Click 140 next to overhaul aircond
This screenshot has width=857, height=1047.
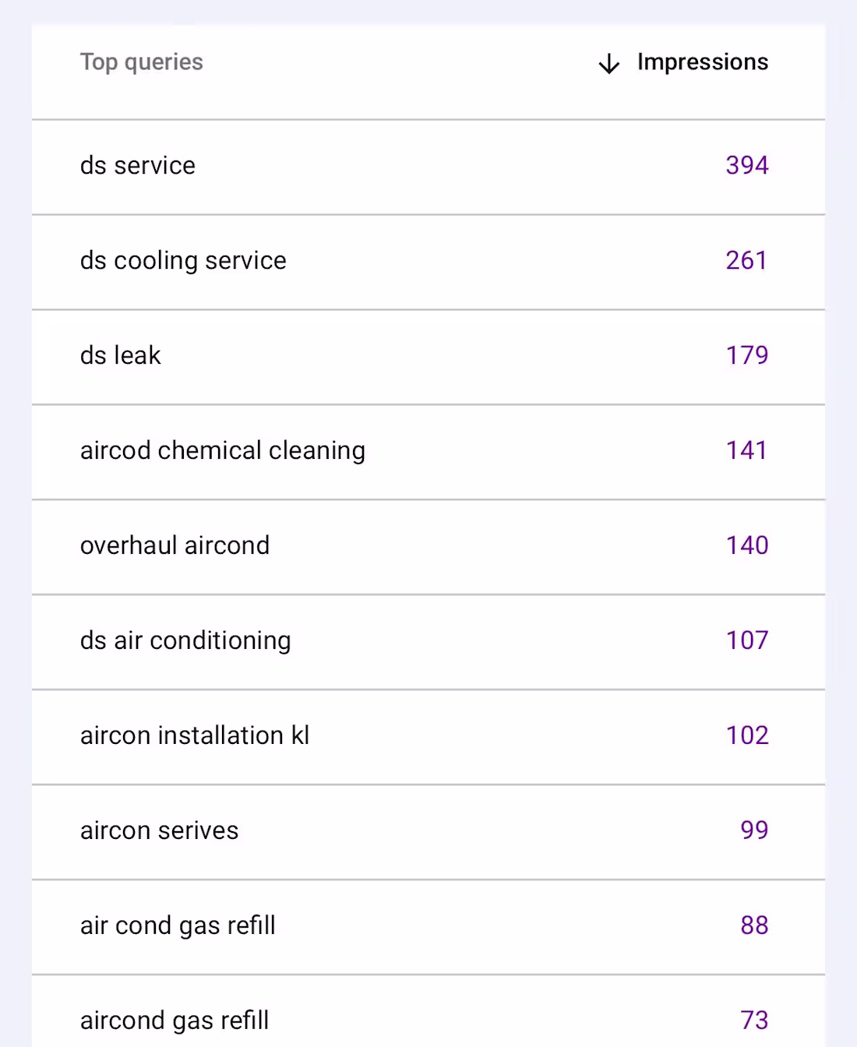click(x=746, y=546)
